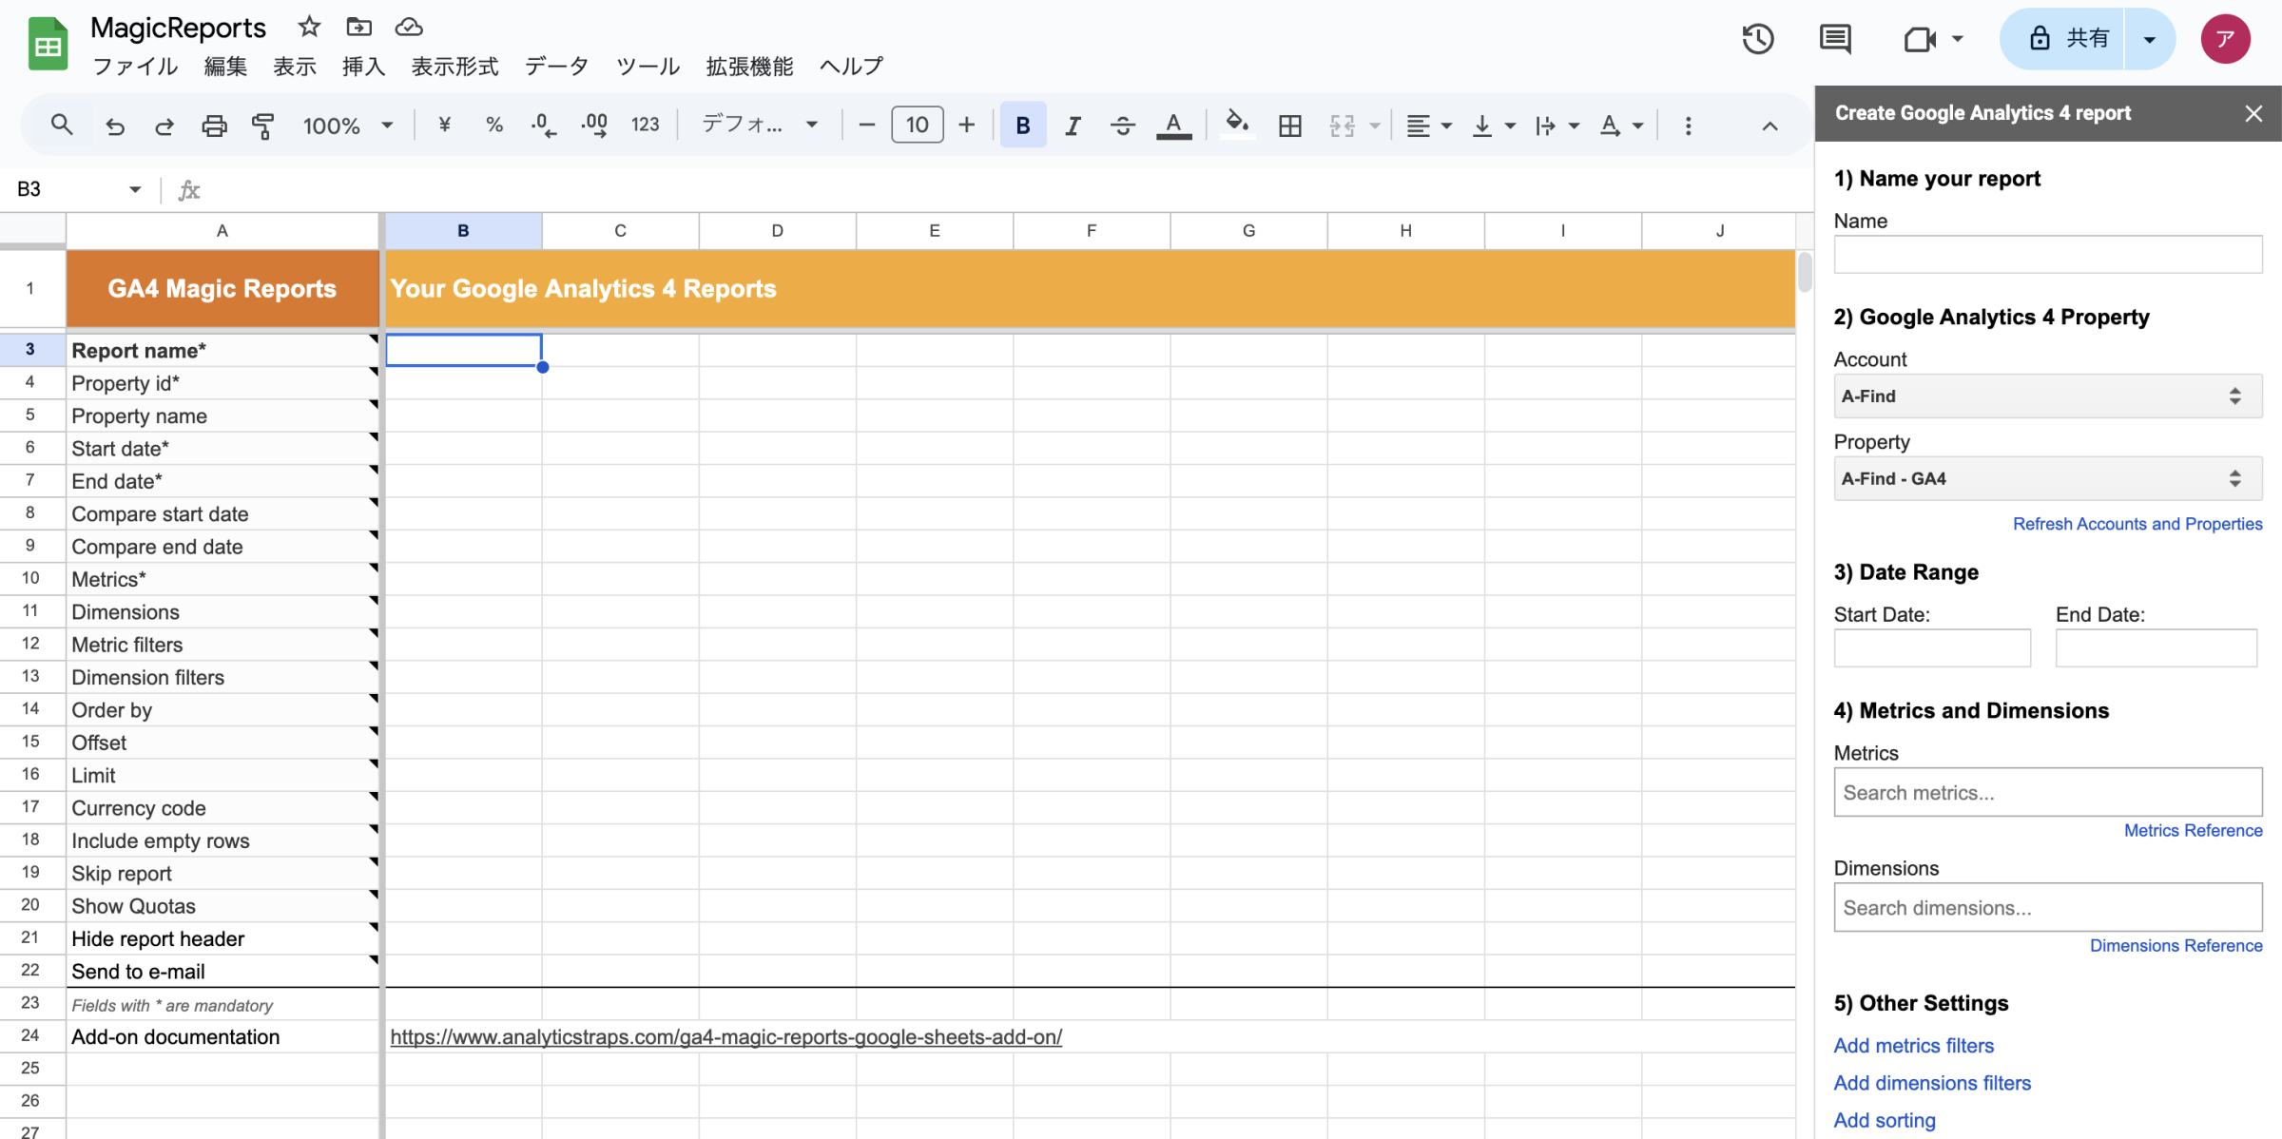Image resolution: width=2282 pixels, height=1139 pixels.
Task: Open the name box dropdown arrow
Action: [135, 189]
